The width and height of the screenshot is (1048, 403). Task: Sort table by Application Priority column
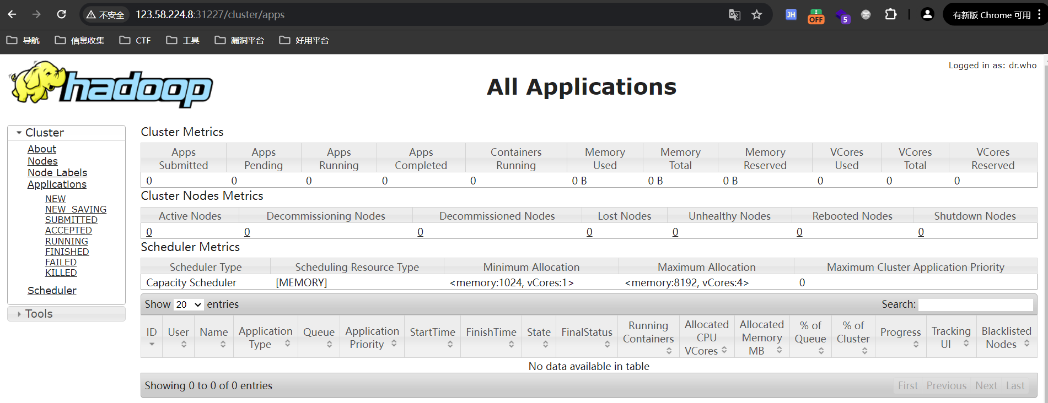(x=372, y=336)
